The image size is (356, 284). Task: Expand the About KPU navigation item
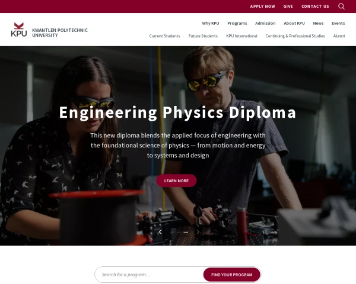coord(294,23)
